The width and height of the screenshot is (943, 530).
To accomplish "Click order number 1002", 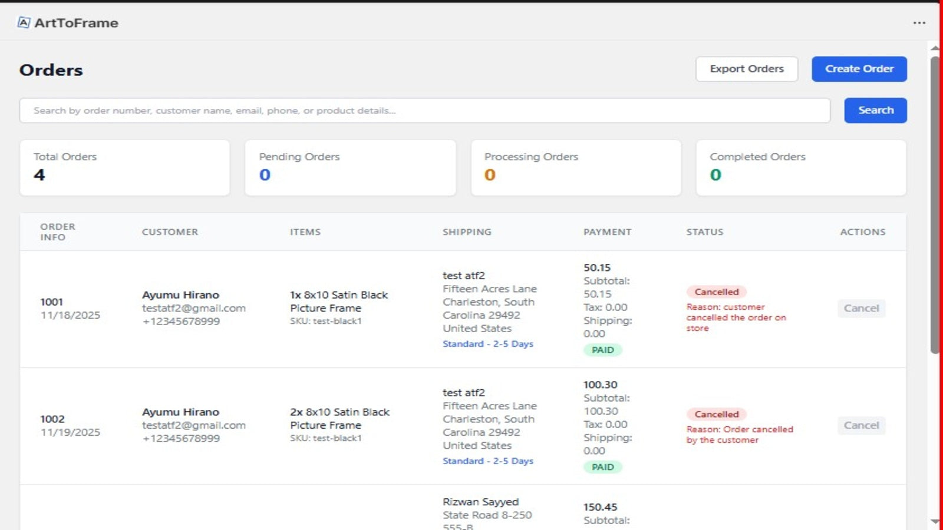I will click(52, 419).
